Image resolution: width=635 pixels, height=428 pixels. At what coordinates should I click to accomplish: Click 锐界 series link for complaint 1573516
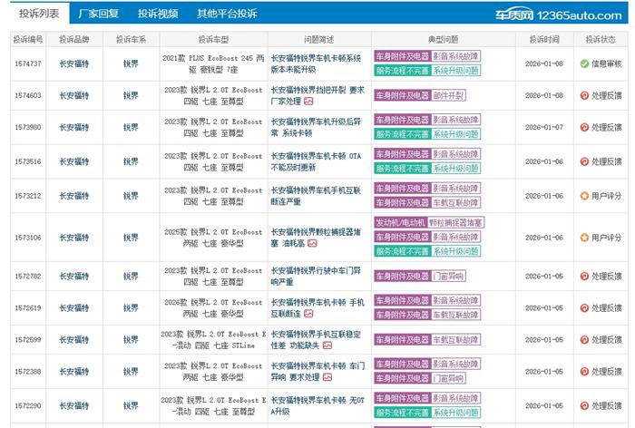(131, 161)
